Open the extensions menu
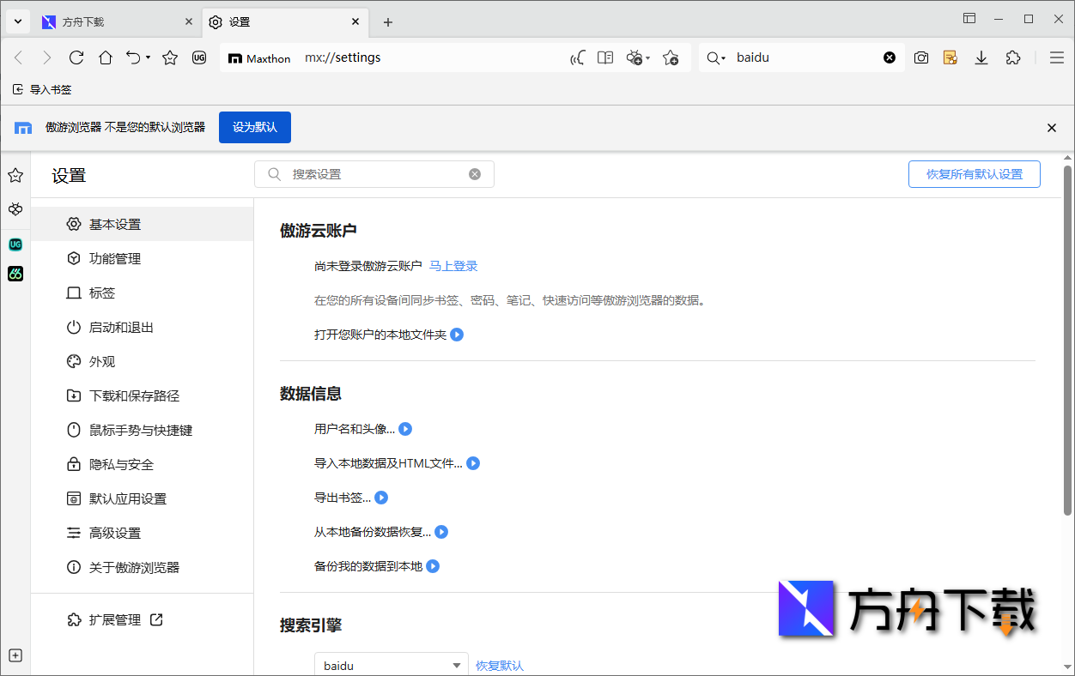Image resolution: width=1075 pixels, height=676 pixels. pyautogui.click(x=1013, y=57)
